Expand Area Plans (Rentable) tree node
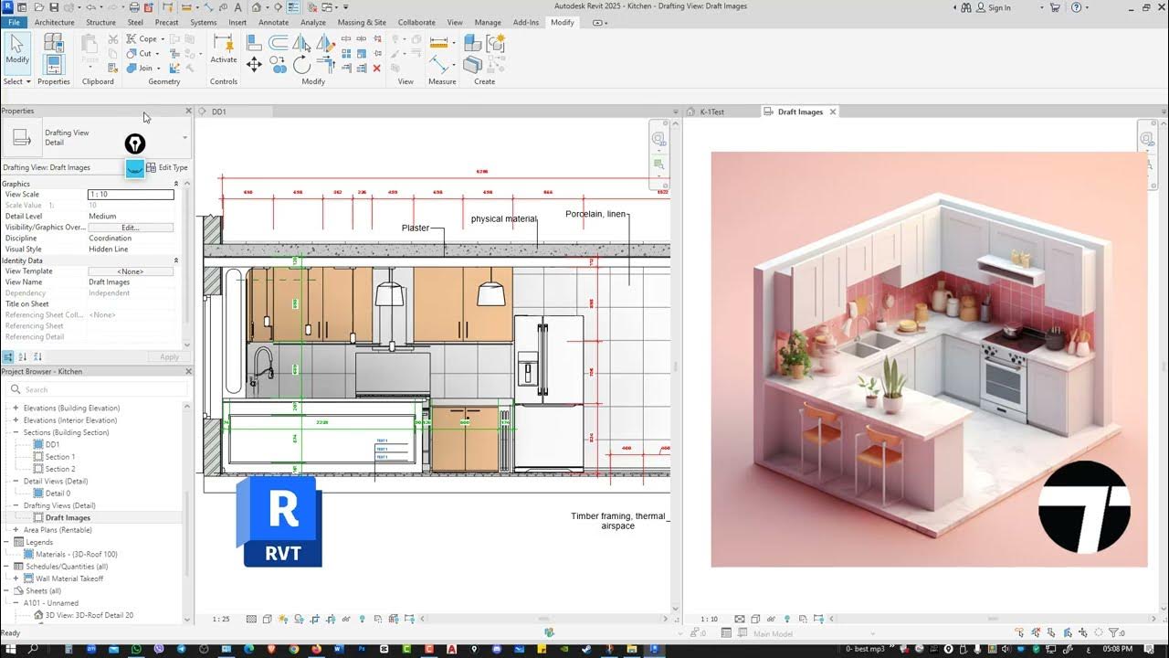The image size is (1169, 658). pos(16,530)
